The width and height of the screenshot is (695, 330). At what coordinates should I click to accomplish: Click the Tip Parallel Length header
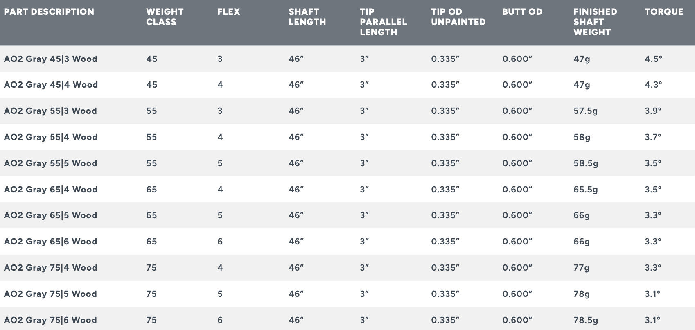[x=383, y=22]
